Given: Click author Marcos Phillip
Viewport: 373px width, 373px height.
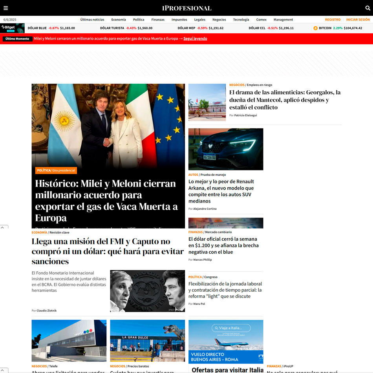Looking at the screenshot, I should [x=203, y=260].
